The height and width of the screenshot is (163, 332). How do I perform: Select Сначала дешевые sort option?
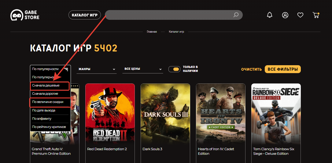[x=50, y=86]
